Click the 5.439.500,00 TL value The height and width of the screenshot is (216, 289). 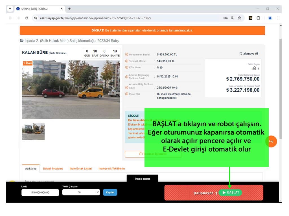tap(167, 55)
